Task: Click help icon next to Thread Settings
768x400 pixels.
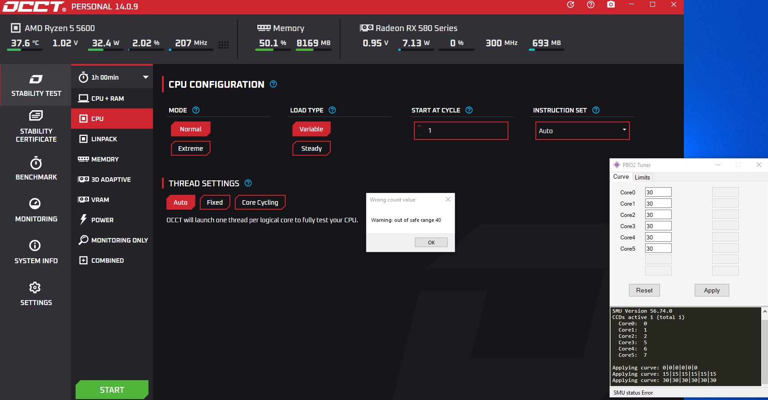Action: pos(248,183)
